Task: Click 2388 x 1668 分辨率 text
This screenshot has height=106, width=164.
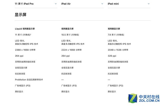Action: pos(25,50)
